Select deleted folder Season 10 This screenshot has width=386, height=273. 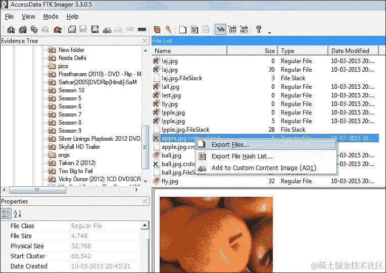pos(71,90)
